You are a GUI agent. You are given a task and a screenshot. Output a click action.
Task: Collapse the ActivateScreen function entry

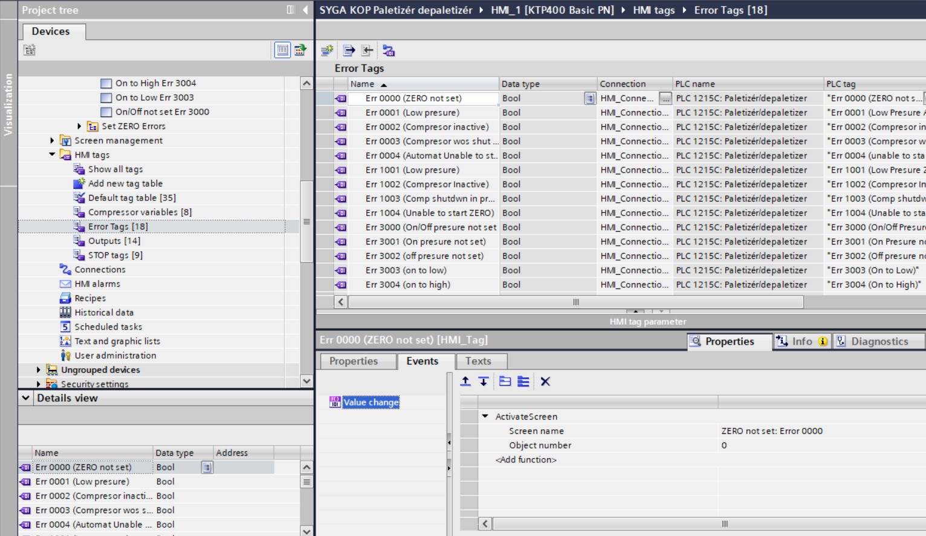click(485, 416)
